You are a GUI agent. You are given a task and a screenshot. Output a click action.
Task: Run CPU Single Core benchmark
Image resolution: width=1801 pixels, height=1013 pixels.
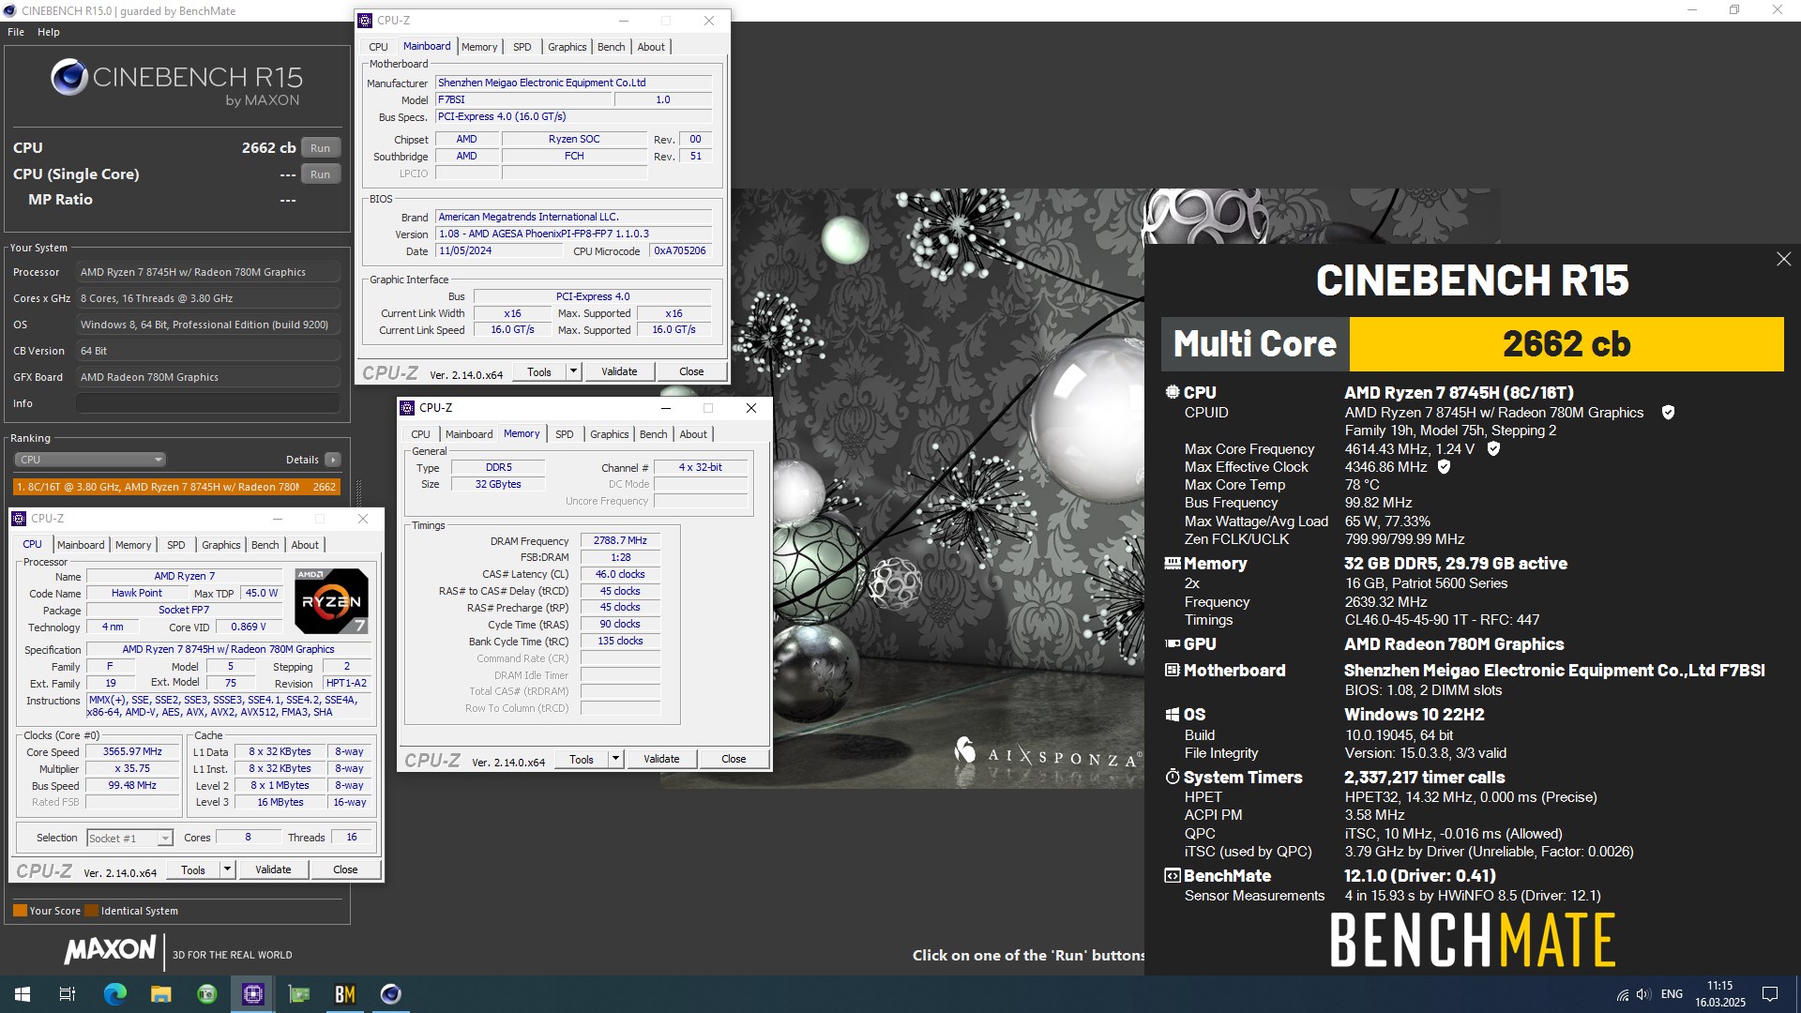coord(320,174)
